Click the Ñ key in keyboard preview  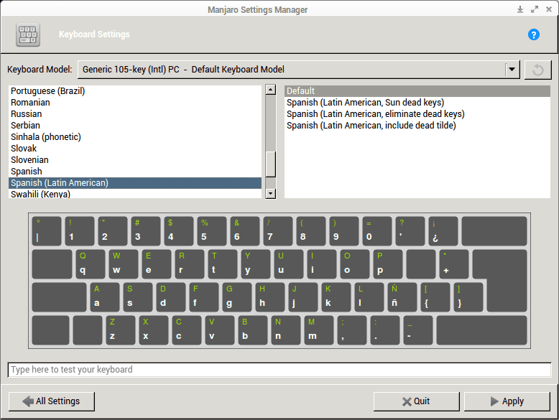(402, 297)
